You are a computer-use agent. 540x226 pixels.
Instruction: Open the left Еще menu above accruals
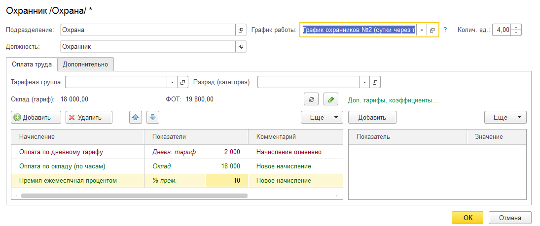pyautogui.click(x=323, y=117)
